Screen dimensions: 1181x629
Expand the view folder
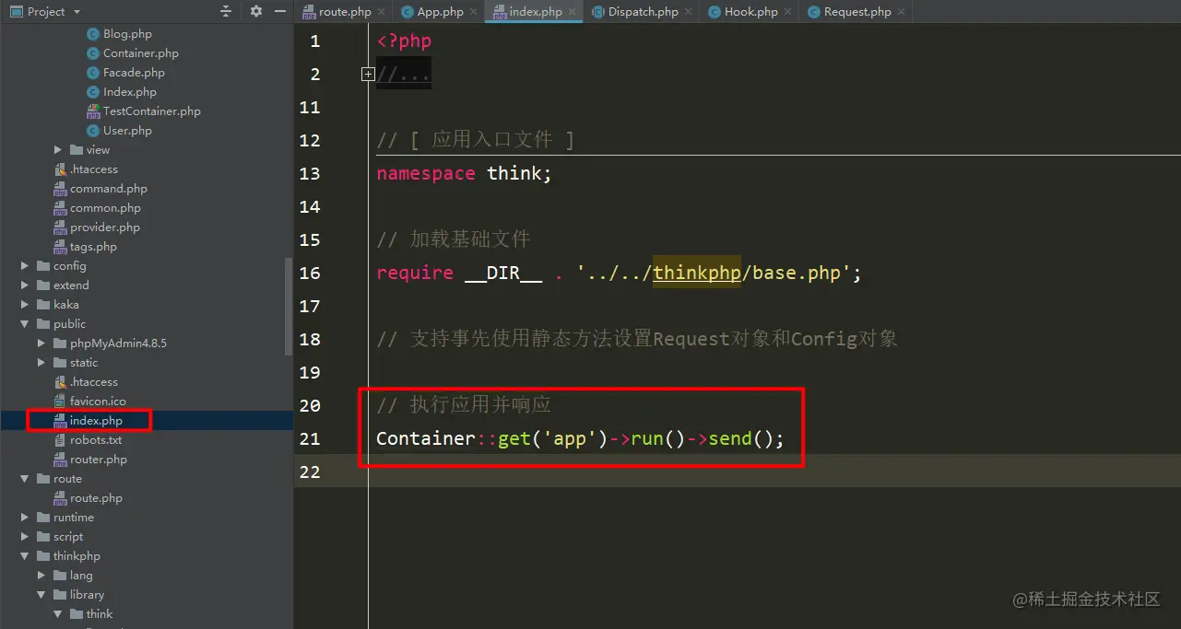tap(58, 150)
